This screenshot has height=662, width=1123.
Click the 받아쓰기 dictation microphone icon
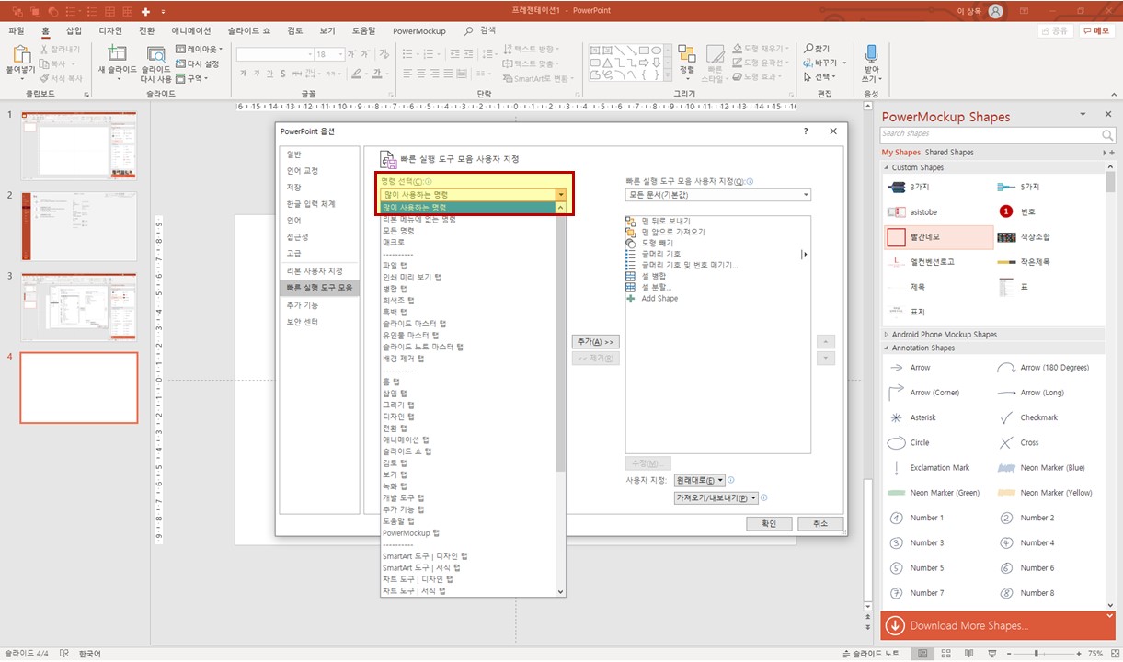(x=871, y=52)
